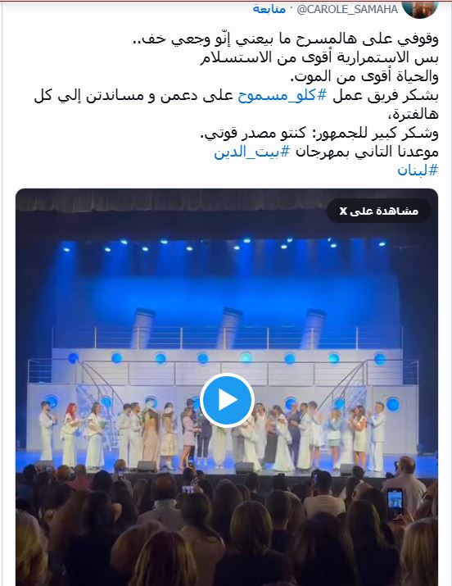This screenshot has height=586, width=452.
Task: Follow the account via متابعة link
Action: 269,9
